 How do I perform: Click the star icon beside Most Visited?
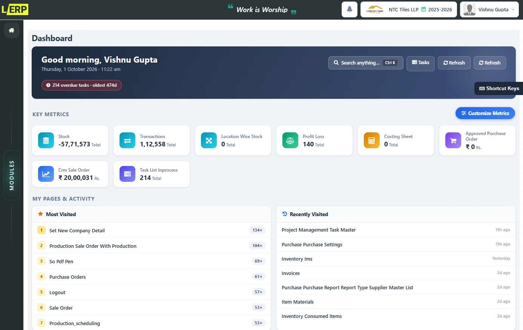40,214
